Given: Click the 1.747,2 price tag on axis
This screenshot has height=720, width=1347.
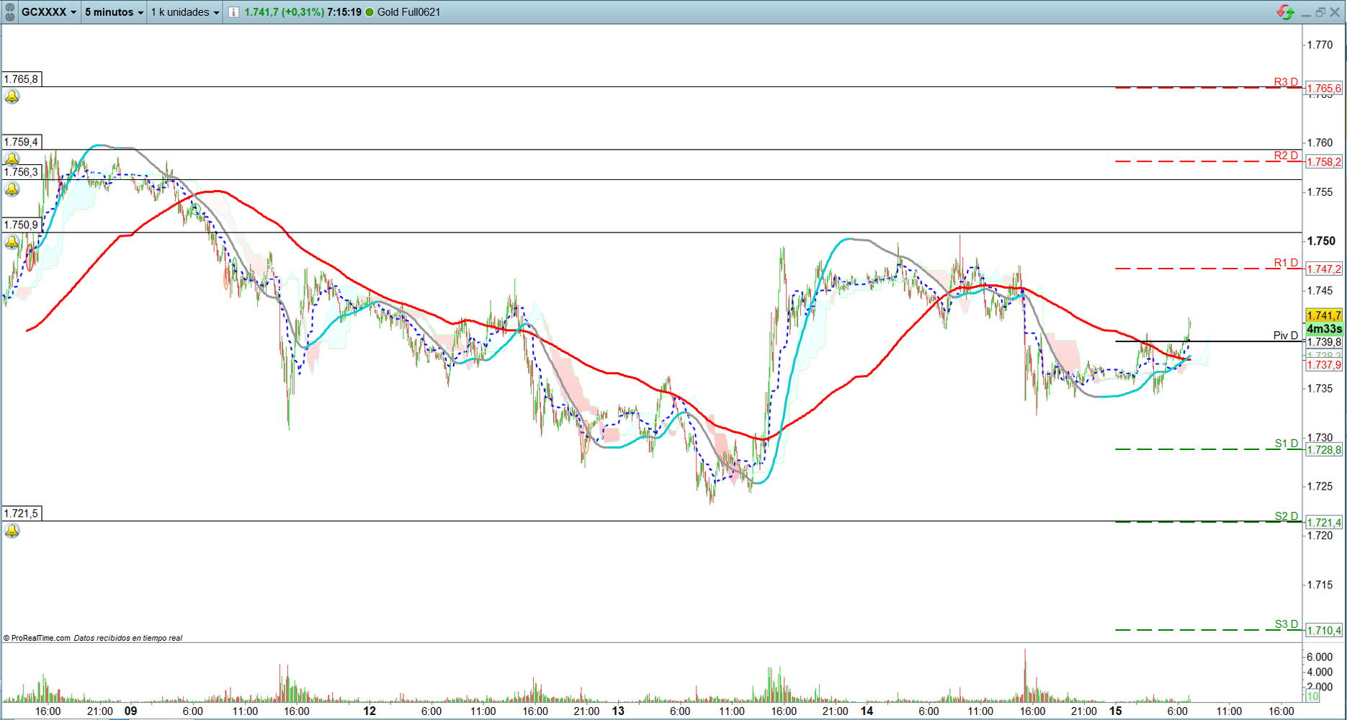Looking at the screenshot, I should [x=1324, y=269].
